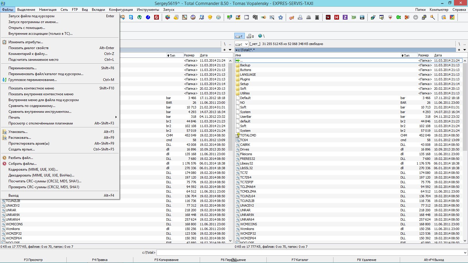
Task: Choose Упаковать from Файлы menu
Action: click(60, 132)
